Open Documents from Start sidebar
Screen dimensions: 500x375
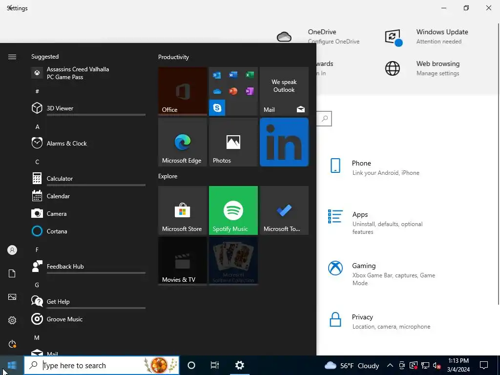12,273
